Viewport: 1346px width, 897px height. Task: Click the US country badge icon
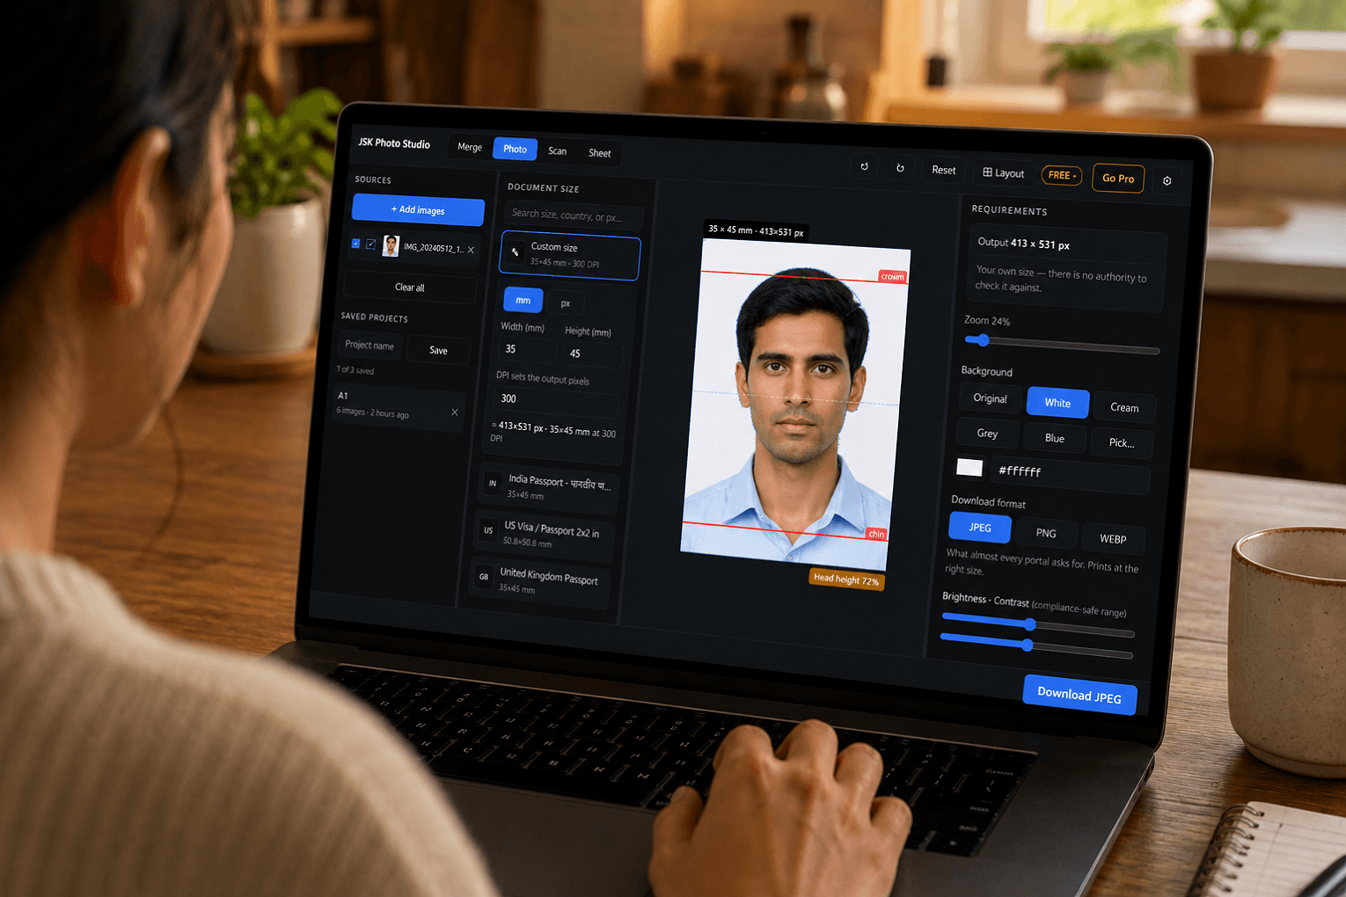click(x=488, y=530)
